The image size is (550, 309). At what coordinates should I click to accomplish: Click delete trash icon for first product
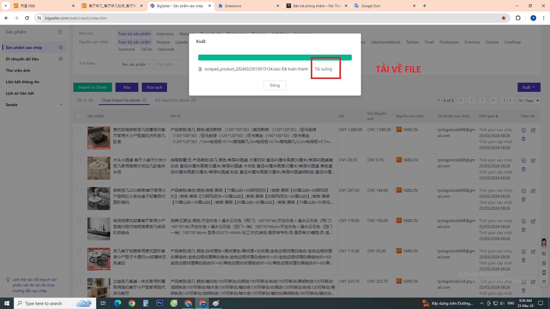(x=523, y=139)
